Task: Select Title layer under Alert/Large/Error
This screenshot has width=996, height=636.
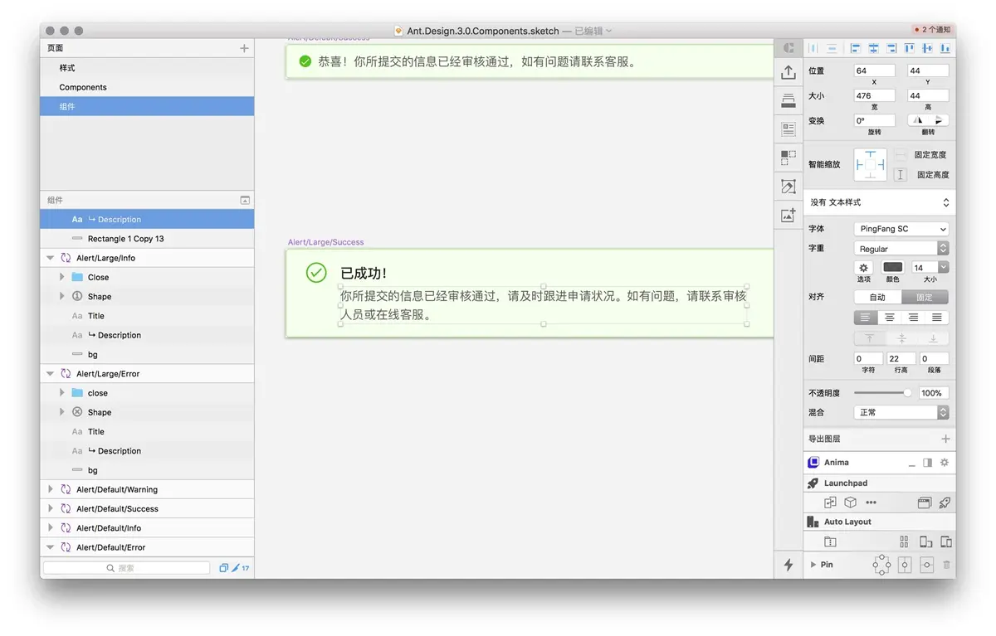Action: pyautogui.click(x=147, y=432)
